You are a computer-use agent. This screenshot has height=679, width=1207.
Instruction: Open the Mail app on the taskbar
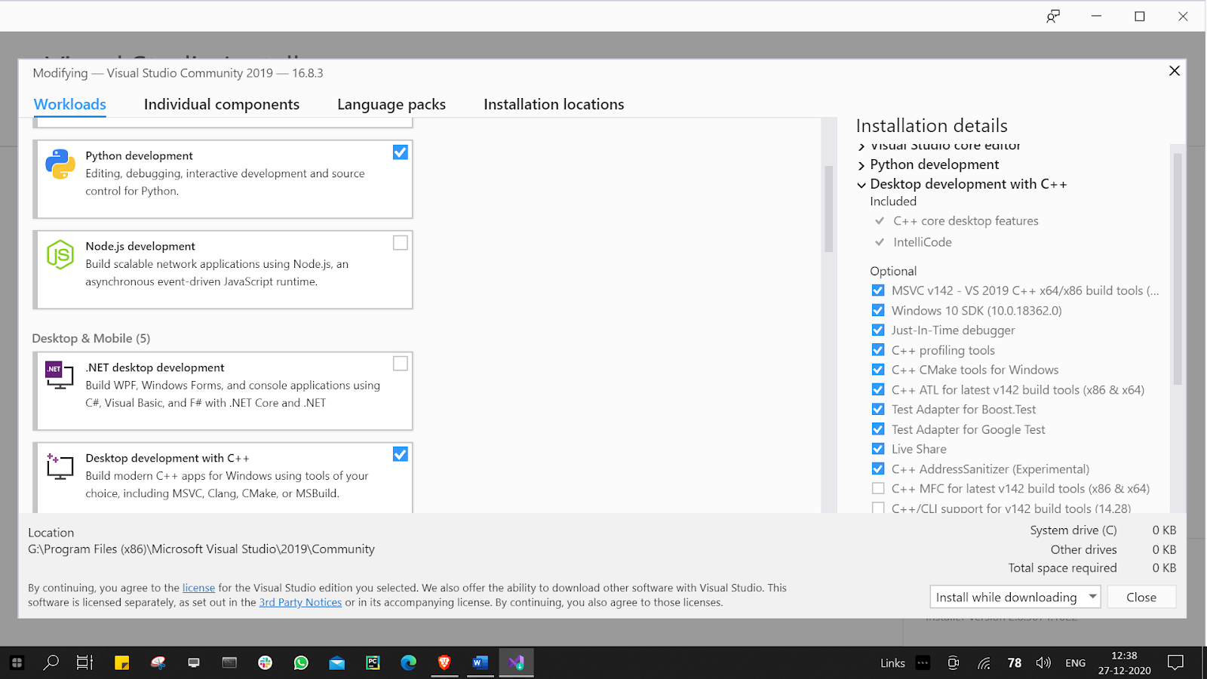[x=336, y=662]
